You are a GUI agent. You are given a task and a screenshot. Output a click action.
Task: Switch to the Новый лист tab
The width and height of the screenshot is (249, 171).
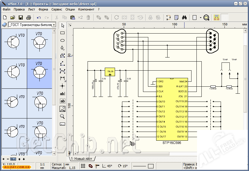82,159
